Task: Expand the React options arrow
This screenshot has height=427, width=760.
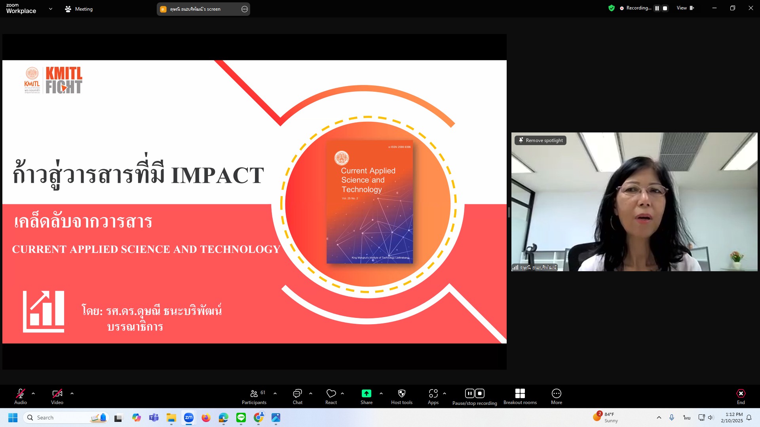Action: (342, 393)
